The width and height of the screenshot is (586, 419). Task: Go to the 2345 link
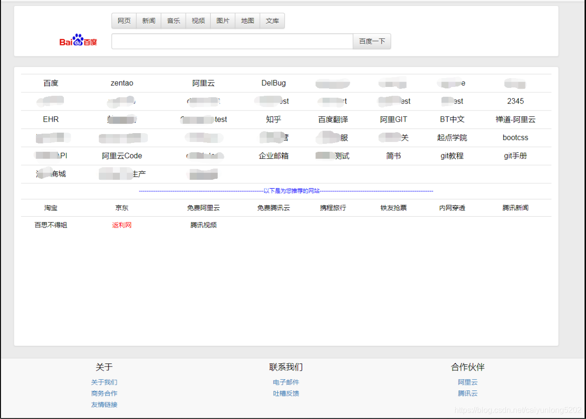pos(515,101)
